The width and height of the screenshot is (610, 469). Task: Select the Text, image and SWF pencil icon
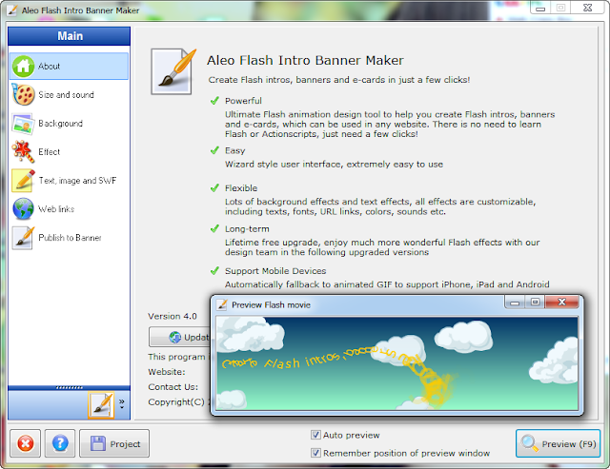[x=23, y=181]
